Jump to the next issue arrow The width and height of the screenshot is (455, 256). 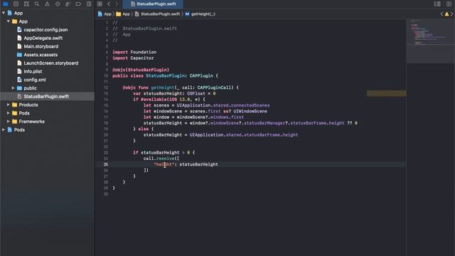[452, 14]
